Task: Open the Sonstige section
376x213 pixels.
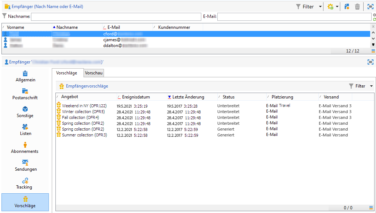Action: coord(25,112)
